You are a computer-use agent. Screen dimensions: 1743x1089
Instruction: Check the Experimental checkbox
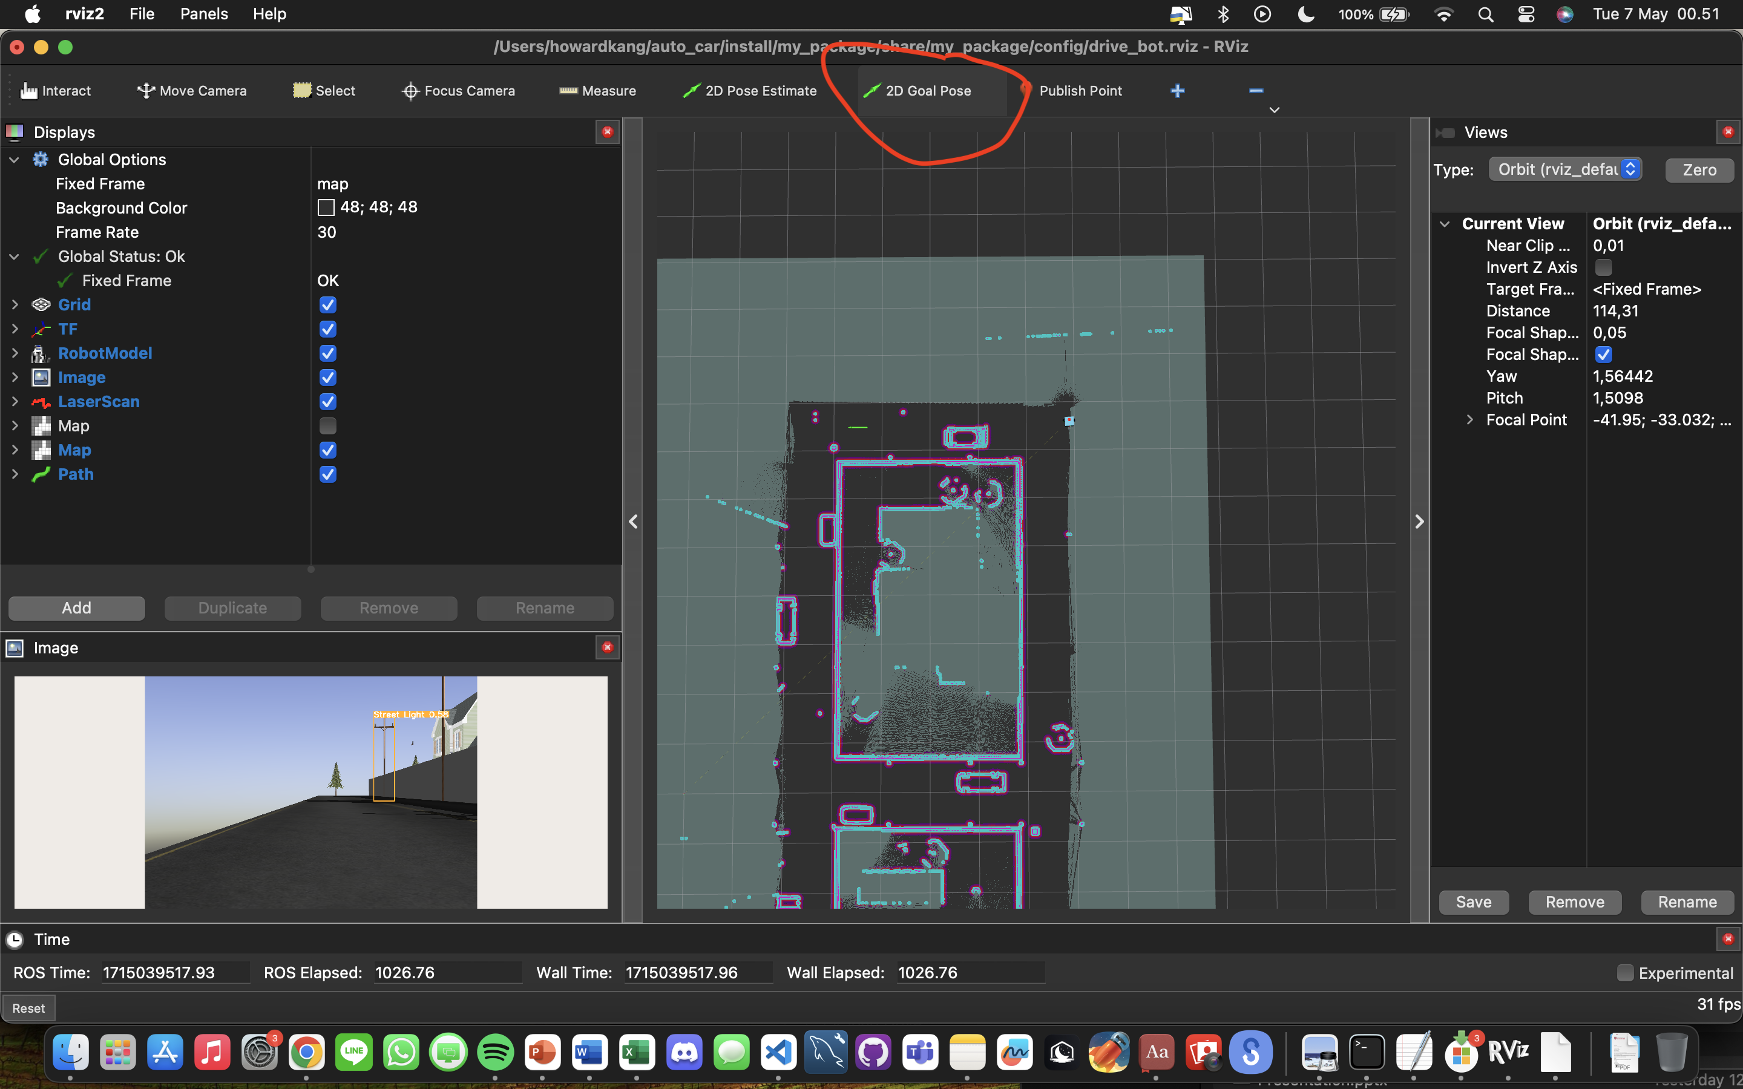click(x=1625, y=973)
